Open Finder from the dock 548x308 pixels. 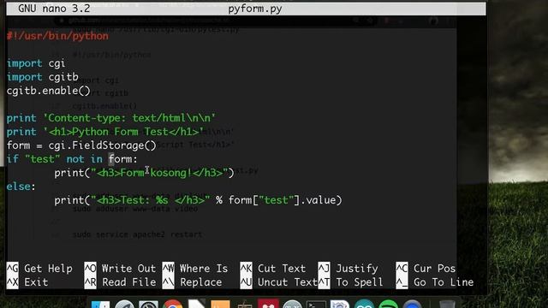[101, 304]
